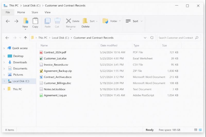Image resolution: width=206 pixels, height=137 pixels.
Task: Click the Up directory arrow
Action: 25,38
